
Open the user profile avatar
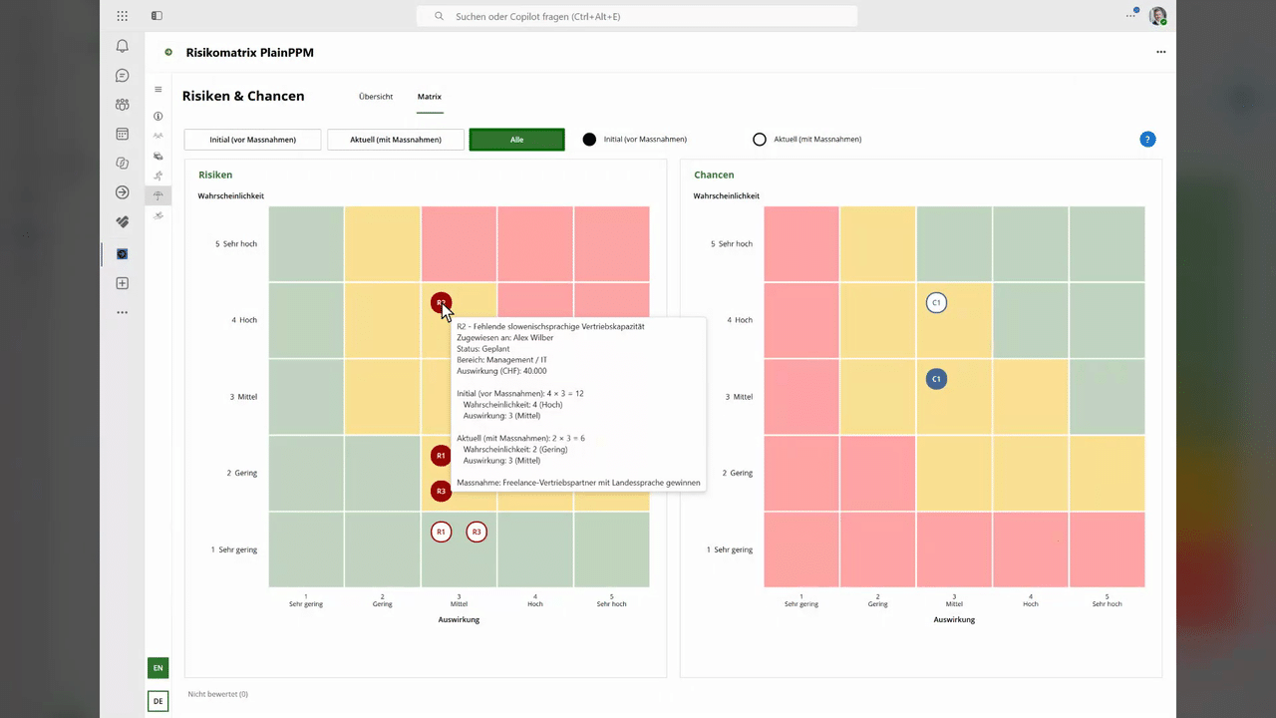click(1157, 16)
